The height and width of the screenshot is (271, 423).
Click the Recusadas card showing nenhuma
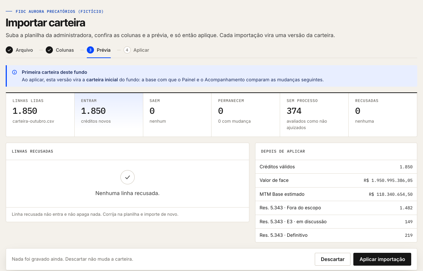(x=383, y=115)
